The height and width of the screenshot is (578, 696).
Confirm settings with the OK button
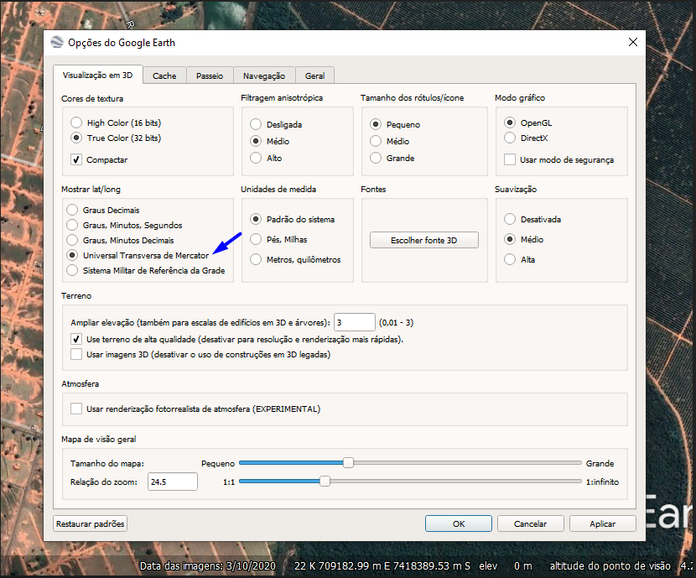[x=459, y=523]
